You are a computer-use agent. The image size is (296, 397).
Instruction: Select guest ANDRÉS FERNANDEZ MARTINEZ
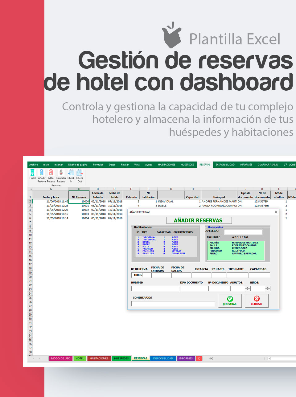236,243
